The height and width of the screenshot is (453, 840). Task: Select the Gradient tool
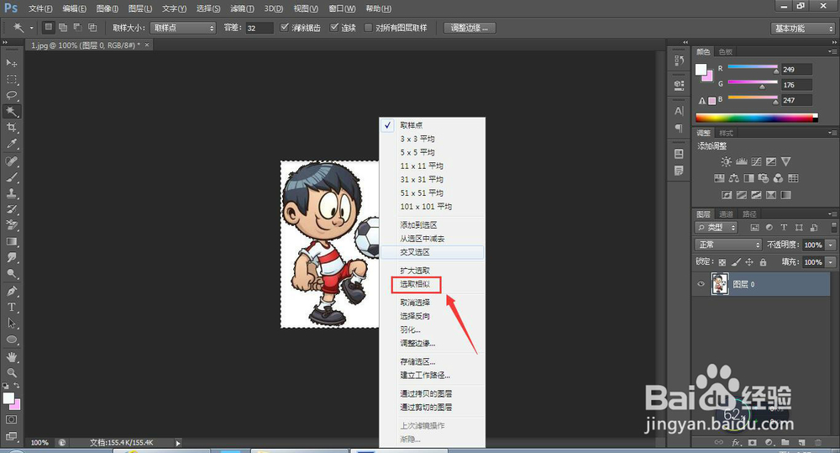[x=12, y=241]
